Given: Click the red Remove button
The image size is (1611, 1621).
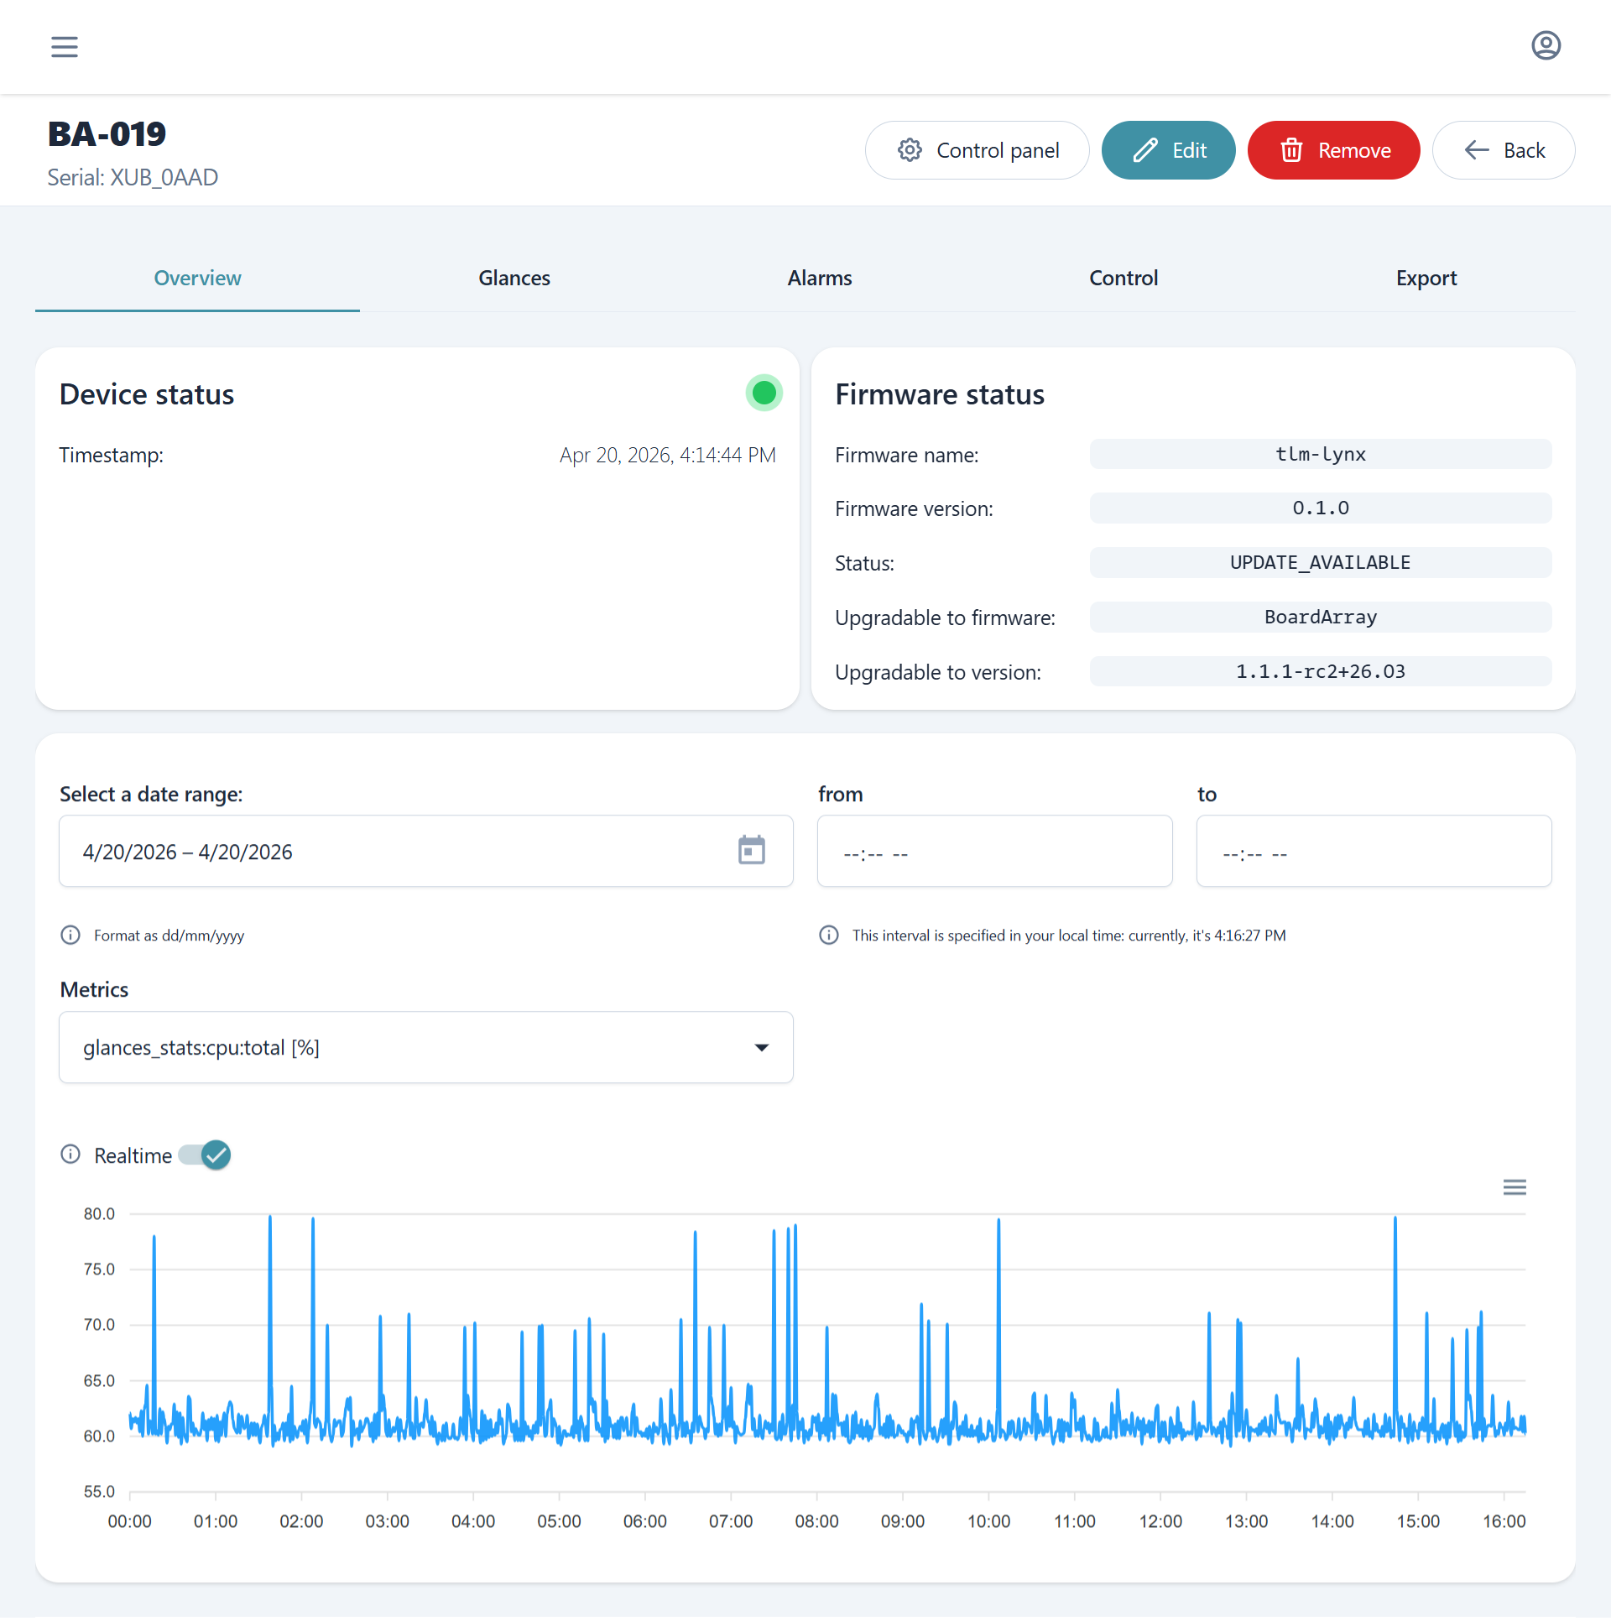Looking at the screenshot, I should tap(1333, 150).
